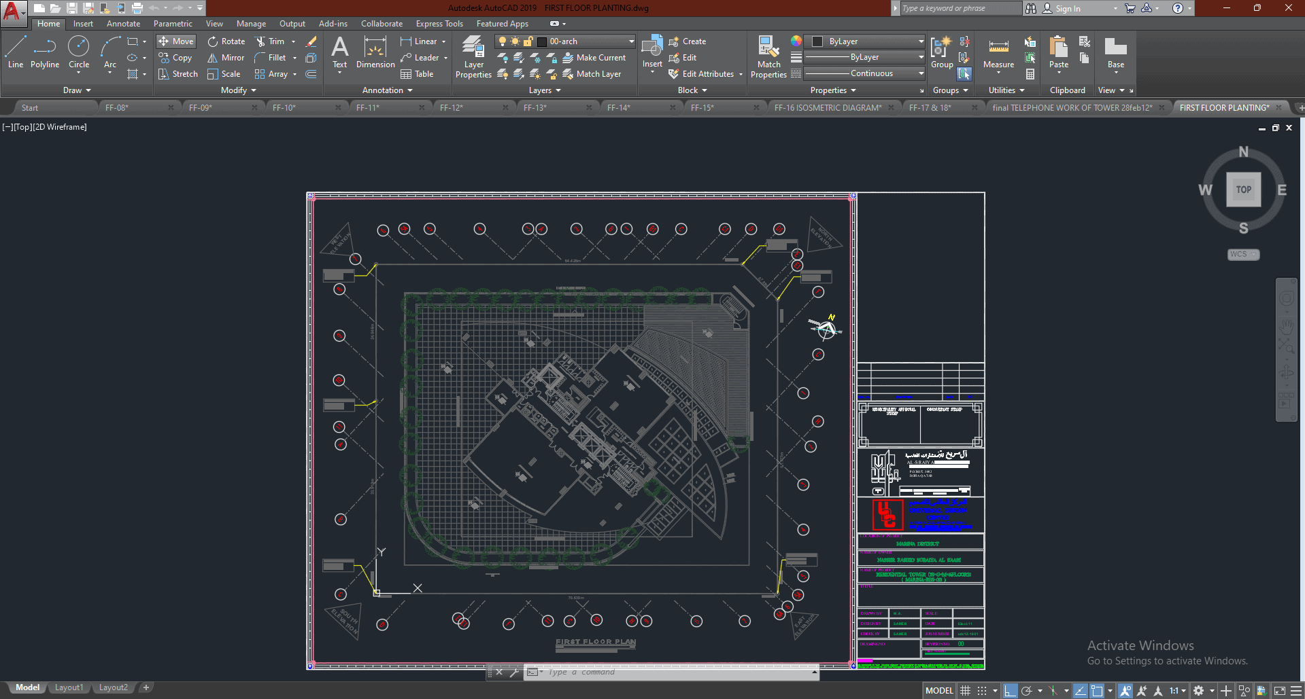This screenshot has height=699, width=1305.
Task: Click the Dimension tool
Action: tap(375, 53)
